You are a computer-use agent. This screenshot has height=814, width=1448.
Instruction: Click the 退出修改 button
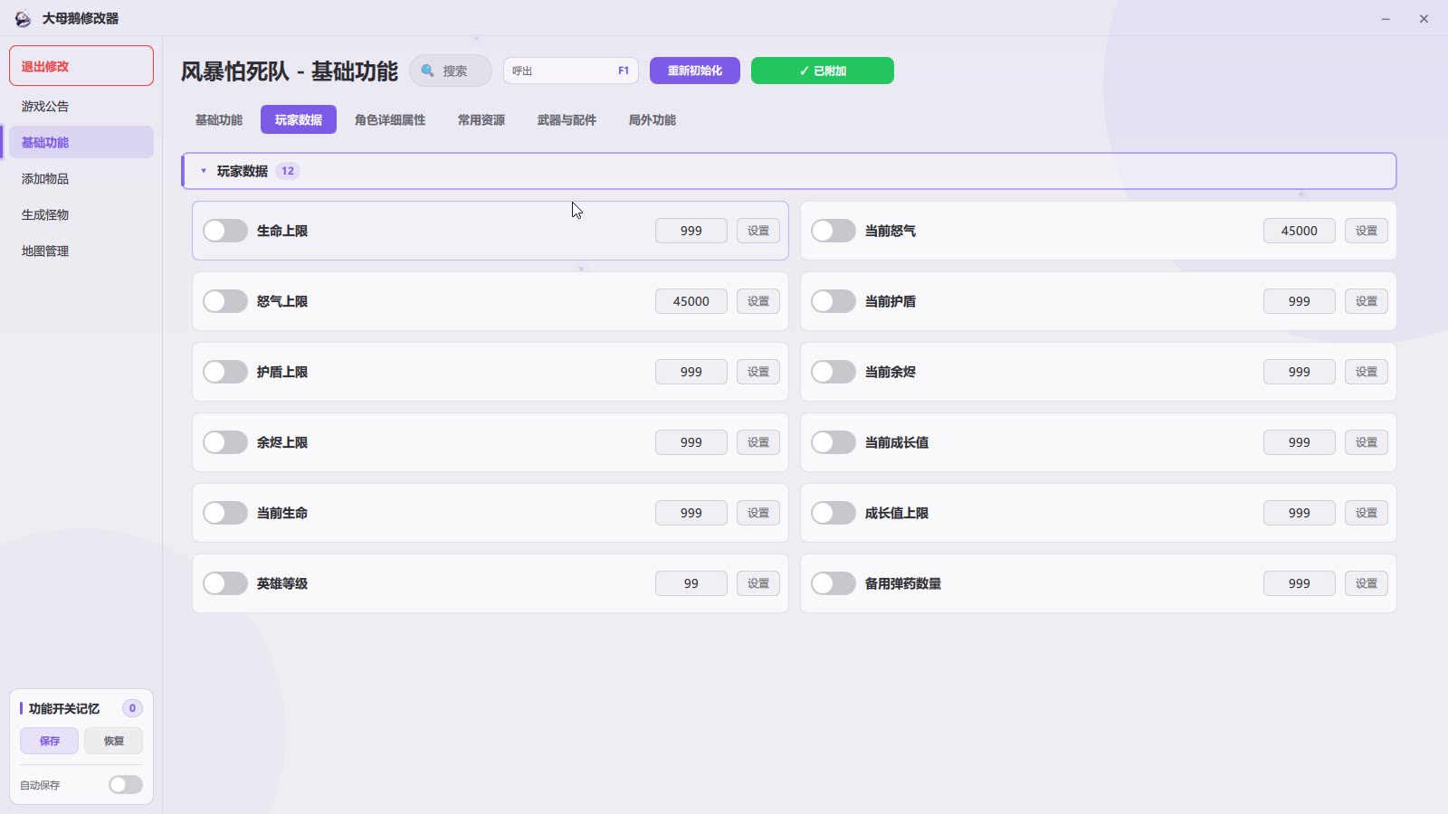81,66
